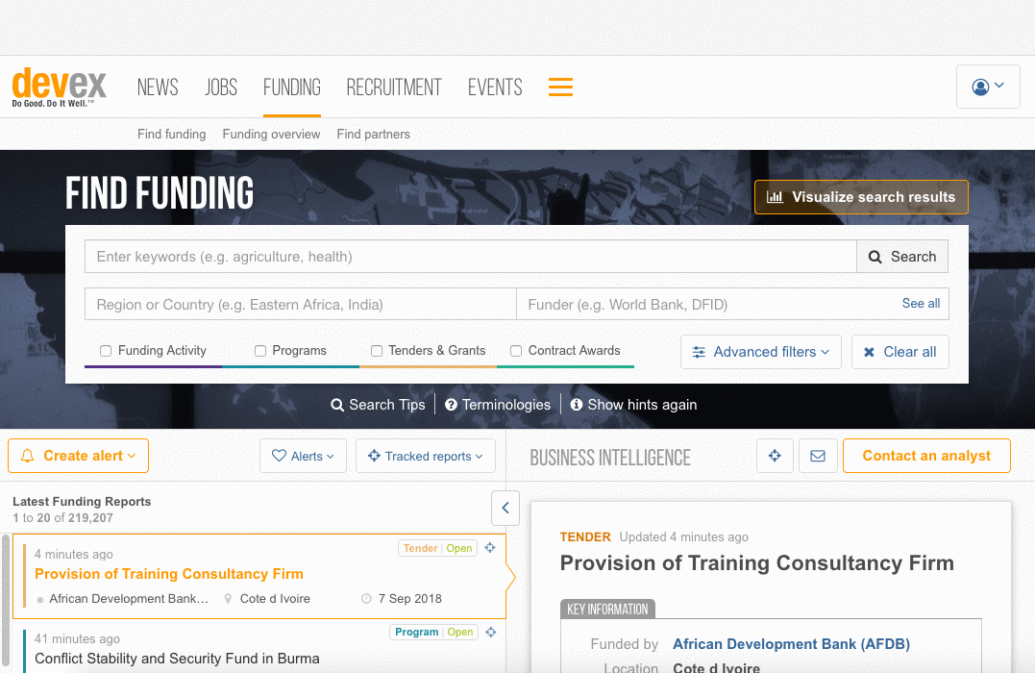
Task: Open Provision of Training Consultancy Firm in the results list
Action: 169,574
